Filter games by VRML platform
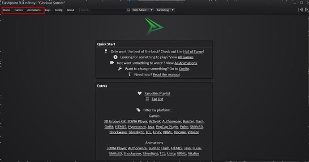 [x=167, y=132]
